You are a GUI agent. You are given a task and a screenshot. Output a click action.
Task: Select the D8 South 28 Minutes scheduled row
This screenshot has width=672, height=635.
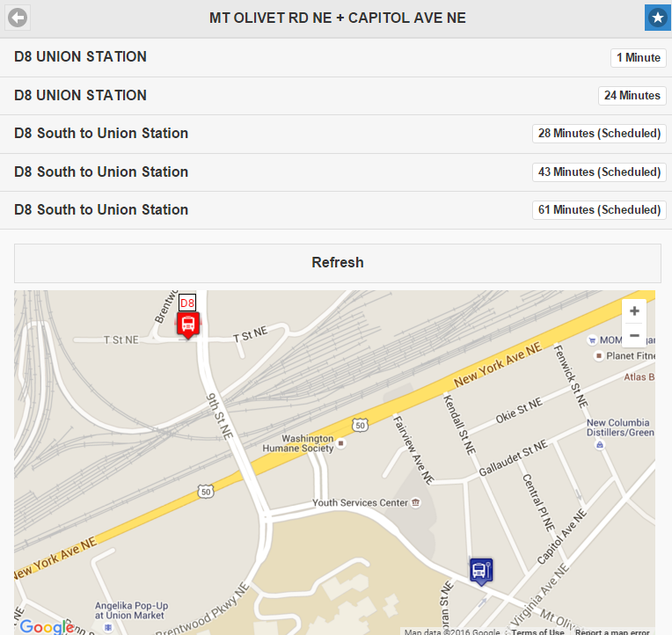pos(336,134)
